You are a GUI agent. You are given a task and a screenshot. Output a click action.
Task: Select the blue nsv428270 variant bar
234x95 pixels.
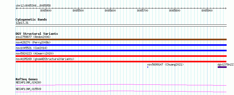tap(121, 45)
